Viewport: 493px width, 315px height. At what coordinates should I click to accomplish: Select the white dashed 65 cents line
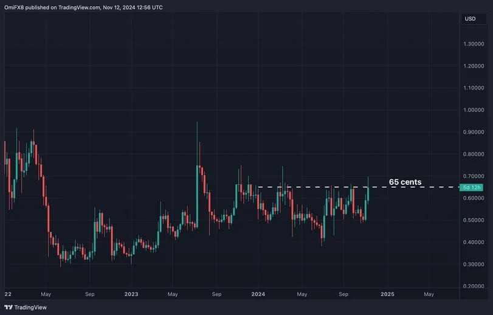pos(357,187)
